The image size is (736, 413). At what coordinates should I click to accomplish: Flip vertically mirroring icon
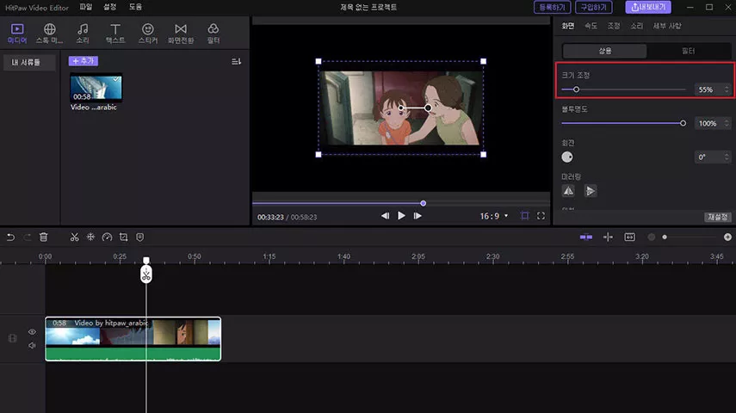click(x=591, y=190)
